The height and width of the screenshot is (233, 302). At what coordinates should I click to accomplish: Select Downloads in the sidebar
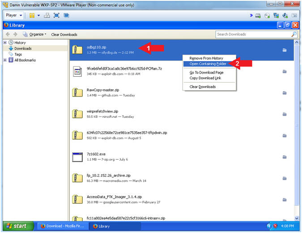click(x=23, y=48)
